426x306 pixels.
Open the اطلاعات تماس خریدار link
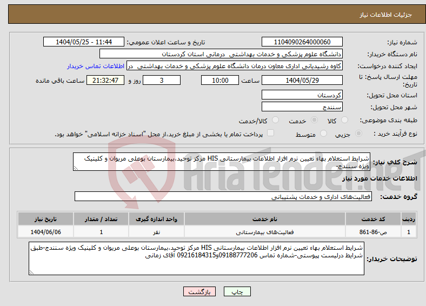click(x=96, y=66)
